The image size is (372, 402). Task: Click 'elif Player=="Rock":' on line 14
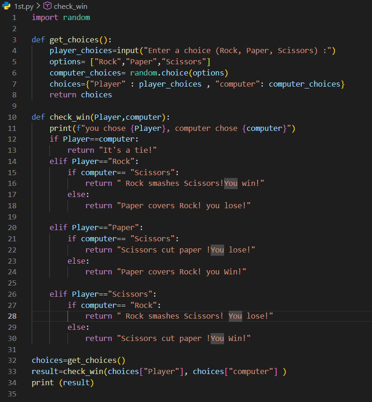(94, 162)
